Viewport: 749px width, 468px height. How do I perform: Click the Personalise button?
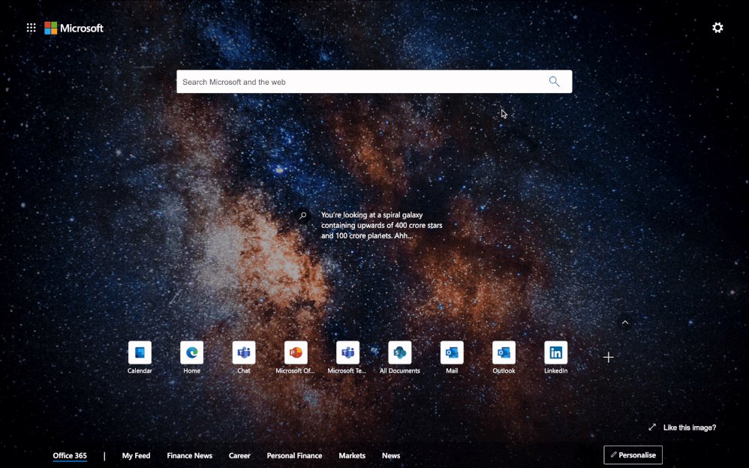tap(633, 454)
